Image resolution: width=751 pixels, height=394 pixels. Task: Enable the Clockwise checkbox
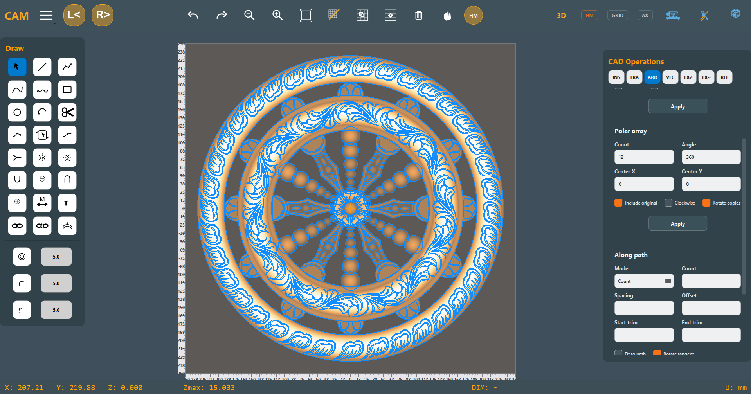pos(668,203)
